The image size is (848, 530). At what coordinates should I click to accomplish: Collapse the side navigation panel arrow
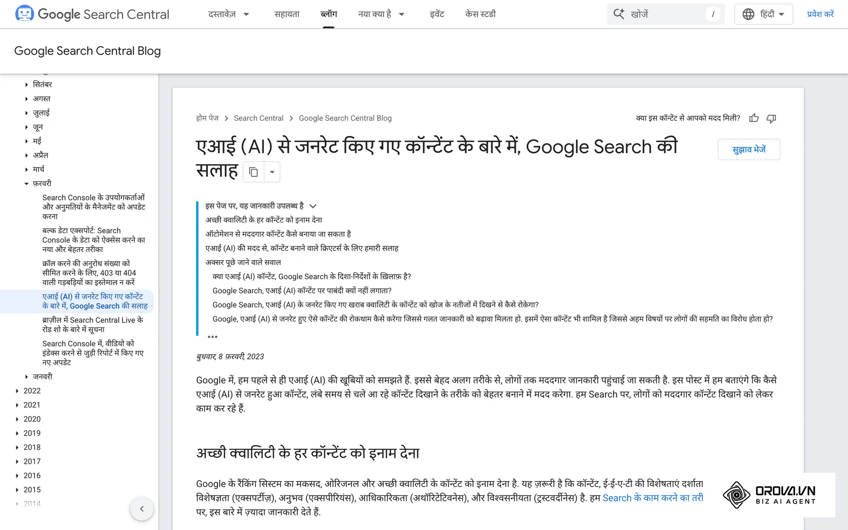click(142, 509)
